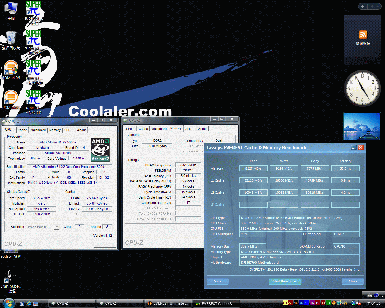Select the super_pi 捷徑 (4) shortcut
Screen dimensions: 385x308
click(x=33, y=102)
